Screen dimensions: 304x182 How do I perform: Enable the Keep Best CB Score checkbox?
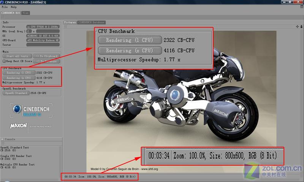4,61
